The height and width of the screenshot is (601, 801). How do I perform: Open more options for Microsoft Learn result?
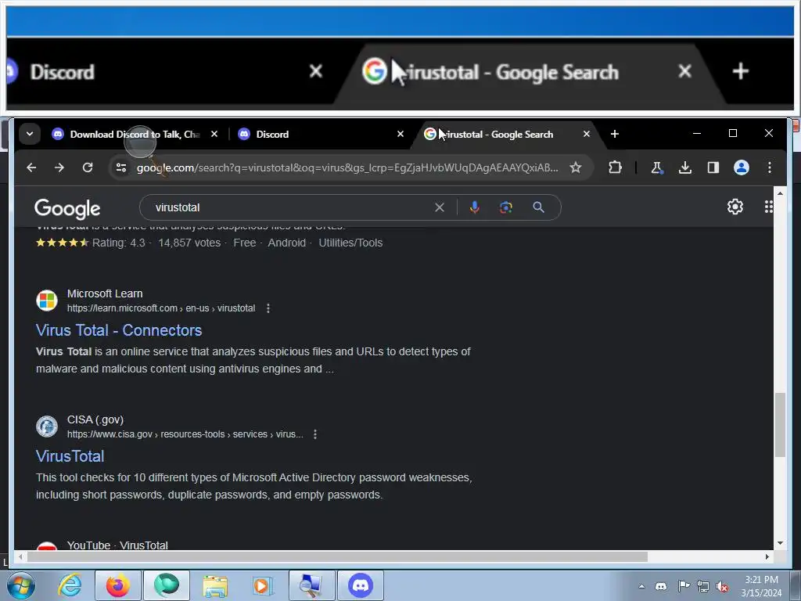(268, 308)
